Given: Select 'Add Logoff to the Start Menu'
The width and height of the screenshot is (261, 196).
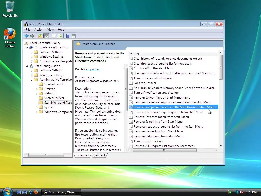Looking at the screenshot, I should 153,68.
